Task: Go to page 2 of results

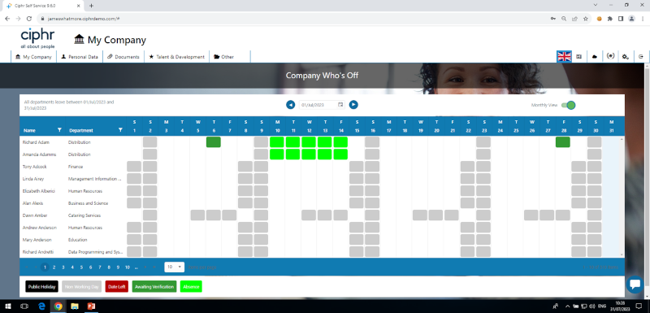Action: [x=54, y=267]
